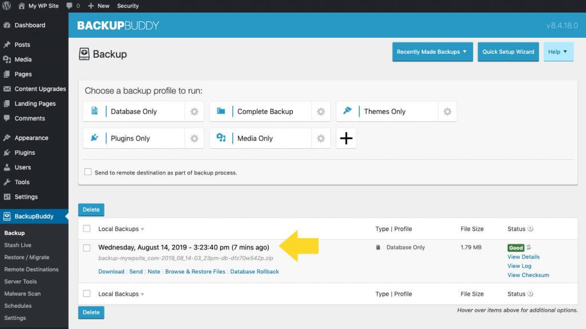586x329 pixels.
Task: Open View Log link
Action: tap(520, 266)
